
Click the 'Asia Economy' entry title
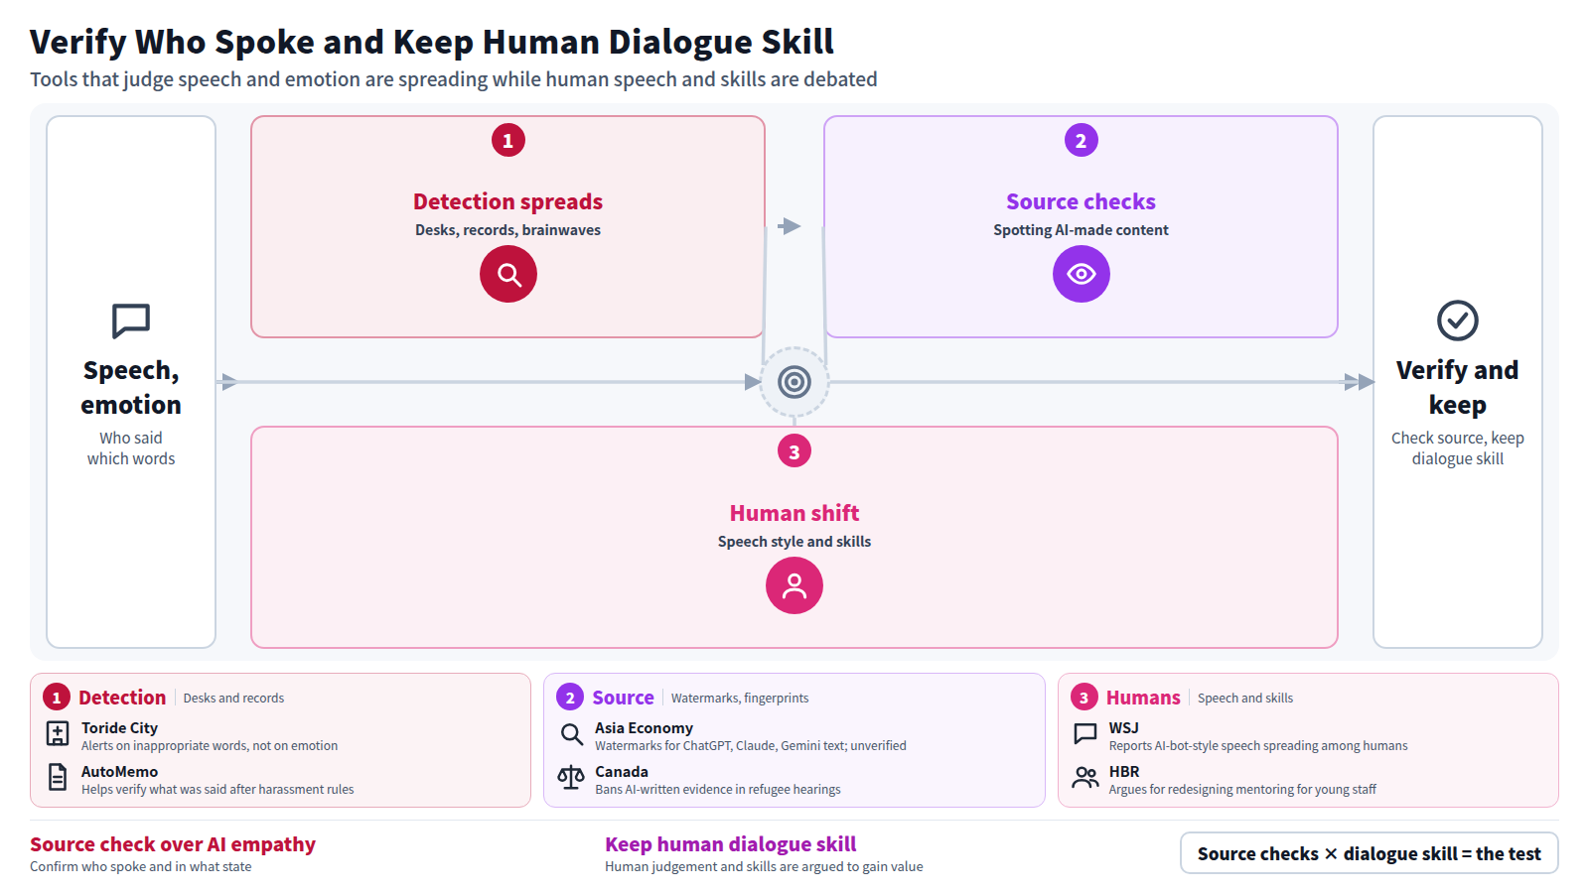(644, 727)
